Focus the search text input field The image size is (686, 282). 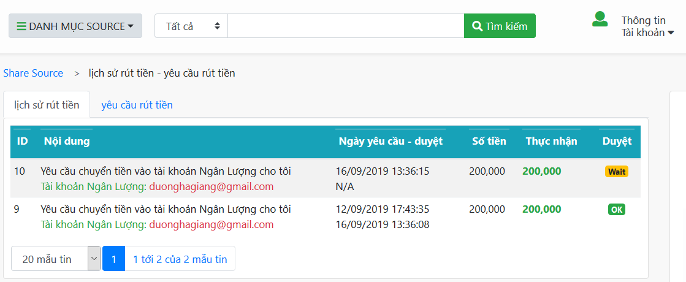click(x=346, y=26)
